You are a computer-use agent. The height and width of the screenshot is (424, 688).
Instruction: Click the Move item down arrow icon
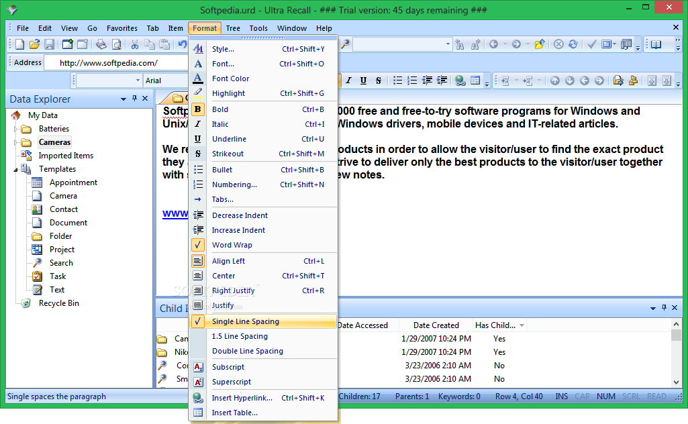click(x=570, y=81)
